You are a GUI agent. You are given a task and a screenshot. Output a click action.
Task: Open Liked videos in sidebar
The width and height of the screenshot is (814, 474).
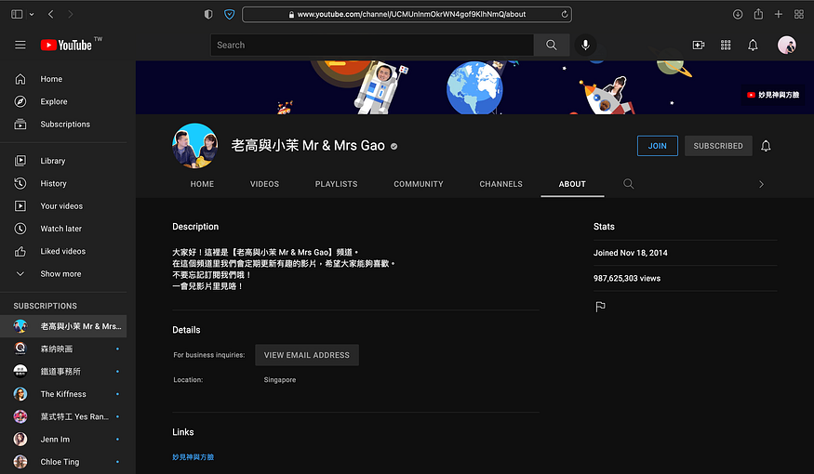pos(63,252)
